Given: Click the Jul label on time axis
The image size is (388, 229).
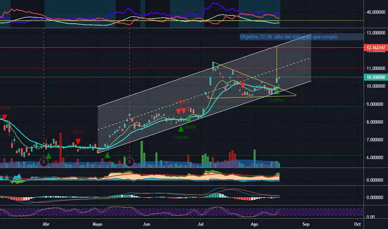Looking at the screenshot, I should pos(200,224).
